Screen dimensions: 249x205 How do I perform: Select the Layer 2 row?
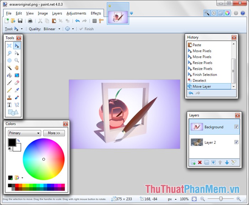[x=214, y=142]
